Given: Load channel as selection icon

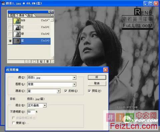Looking at the screenshot, I should (x=28, y=61).
